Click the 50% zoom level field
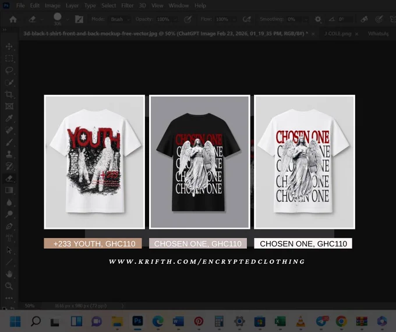Image resolution: width=396 pixels, height=332 pixels. click(30, 306)
